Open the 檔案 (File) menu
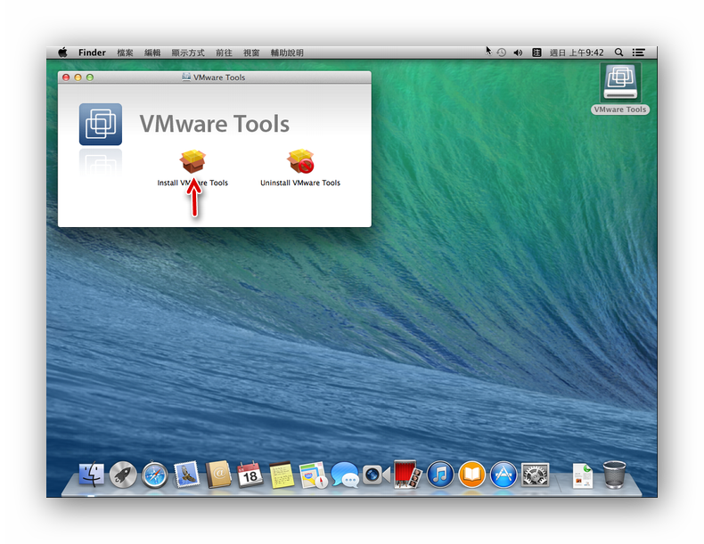This screenshot has height=544, width=704. tap(125, 53)
